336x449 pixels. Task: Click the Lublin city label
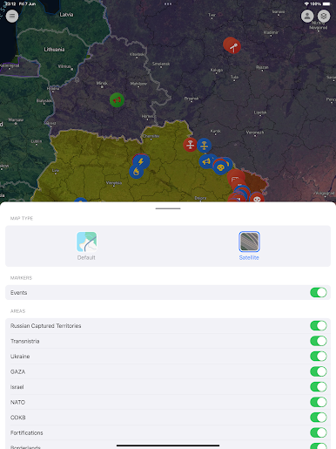(x=37, y=141)
